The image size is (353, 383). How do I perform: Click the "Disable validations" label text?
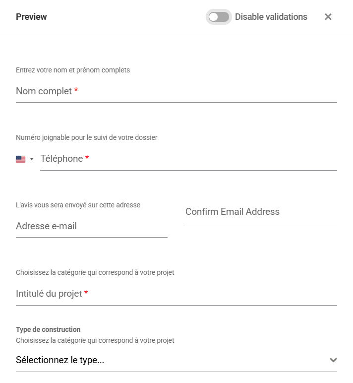[271, 17]
